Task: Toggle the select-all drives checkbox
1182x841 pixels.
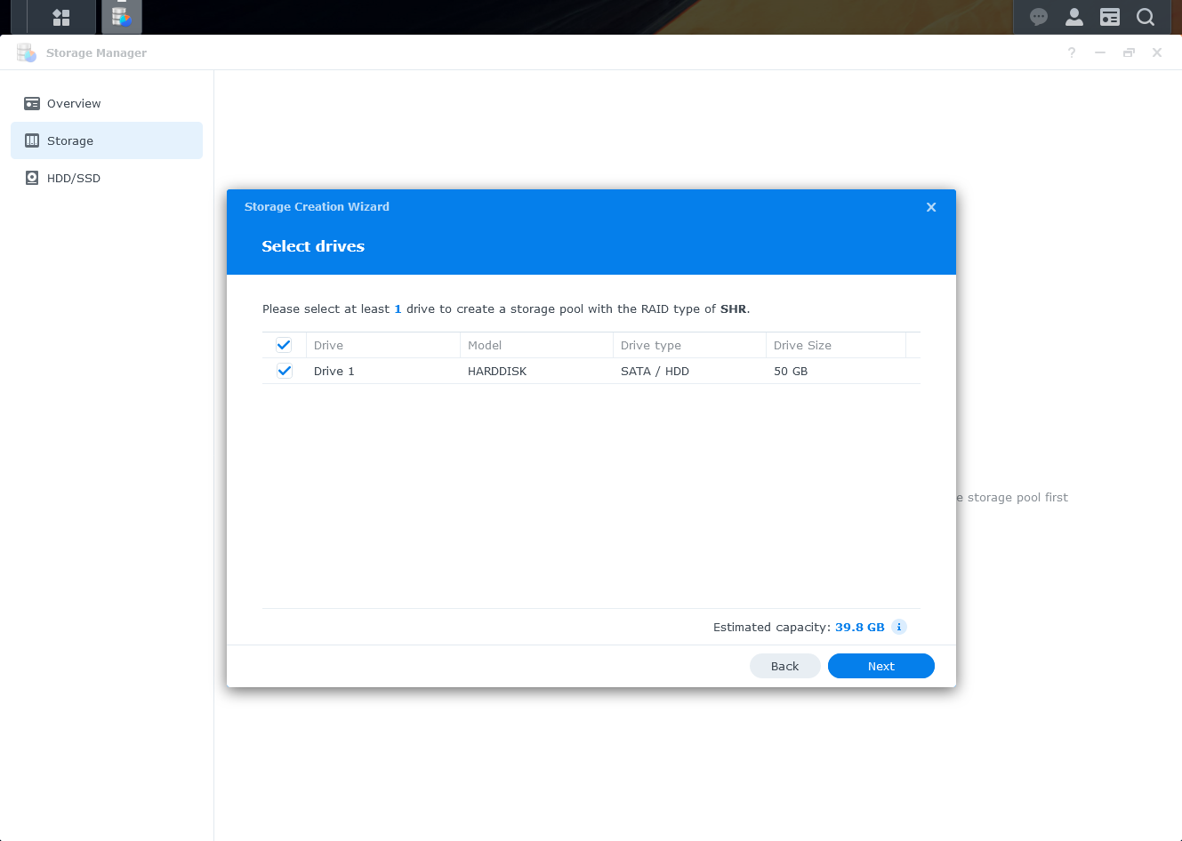Action: tap(284, 345)
